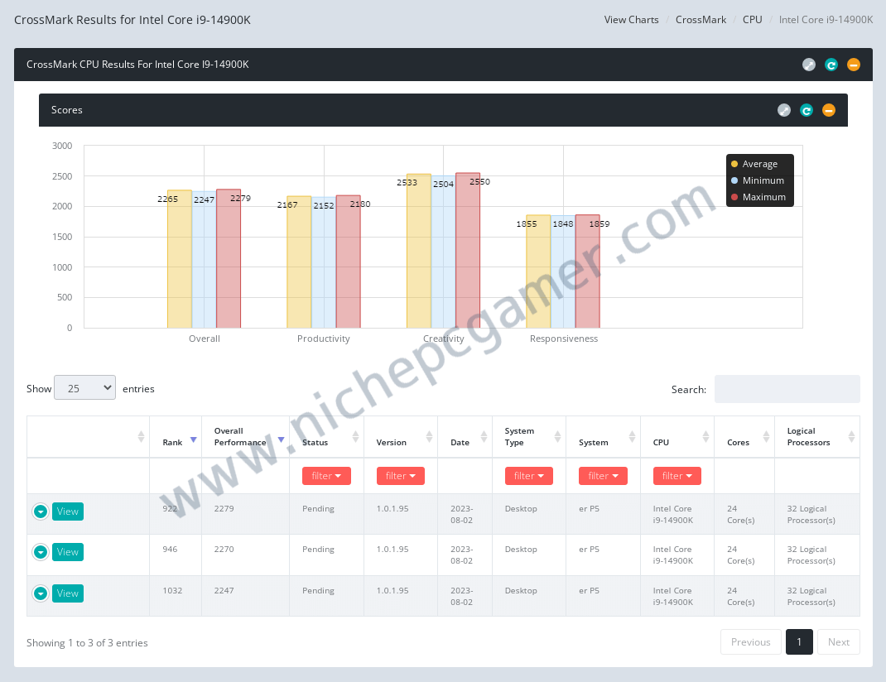
Task: Click the Responsiveness Maximum bar labeled 1859
Action: click(588, 271)
